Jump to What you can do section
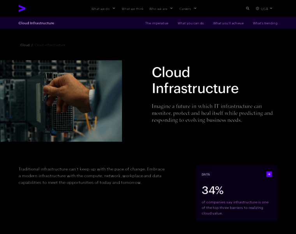The width and height of the screenshot is (296, 234). [x=190, y=23]
